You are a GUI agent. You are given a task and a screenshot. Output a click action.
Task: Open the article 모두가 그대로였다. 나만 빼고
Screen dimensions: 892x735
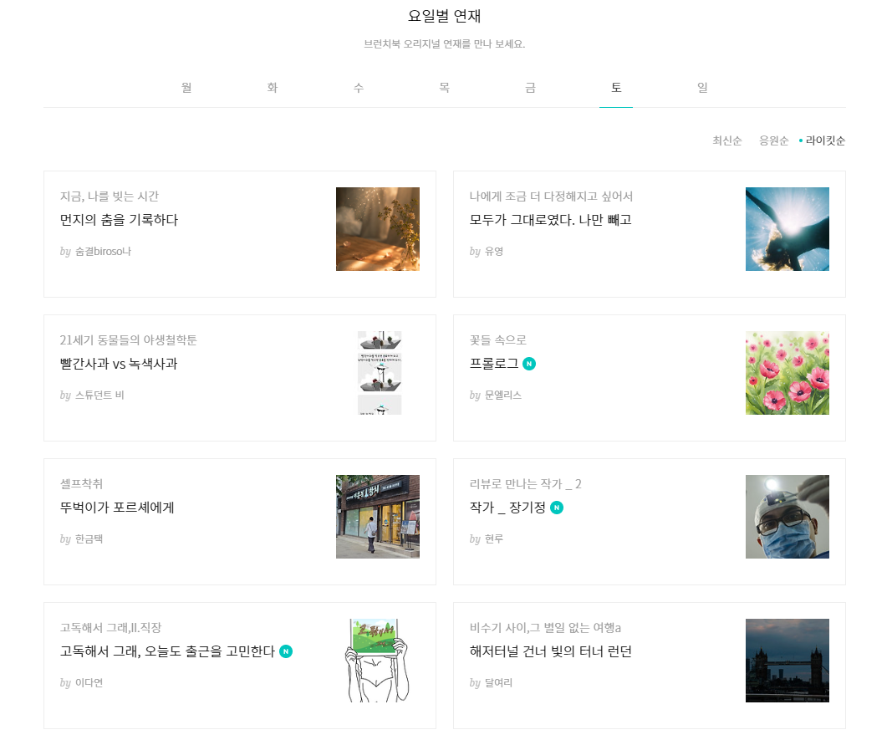tap(550, 220)
